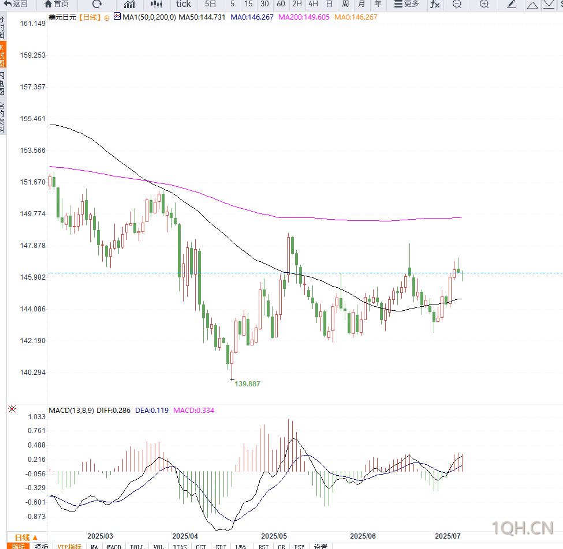Choose the 5-minute period
Image resolution: width=563 pixels, height=549 pixels.
[233, 4]
